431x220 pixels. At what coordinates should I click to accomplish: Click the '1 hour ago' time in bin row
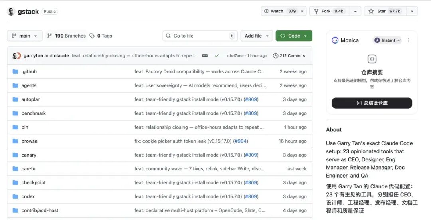(x=295, y=127)
